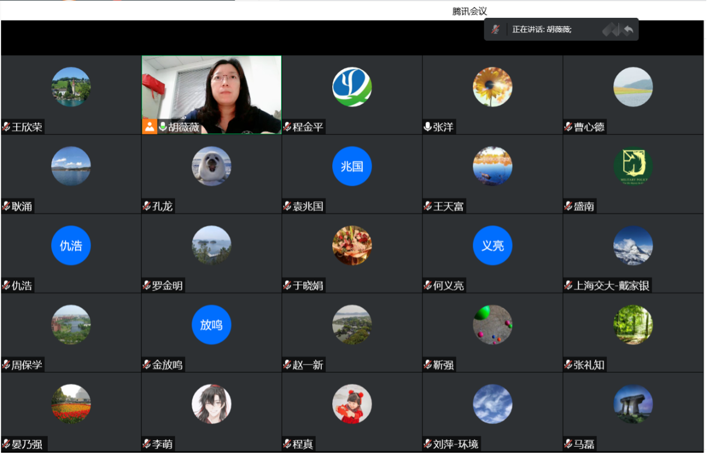Click the muted mic icon beside 盛南

pyautogui.click(x=568, y=206)
